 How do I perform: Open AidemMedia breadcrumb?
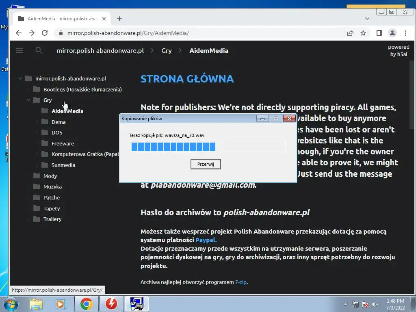coord(209,51)
